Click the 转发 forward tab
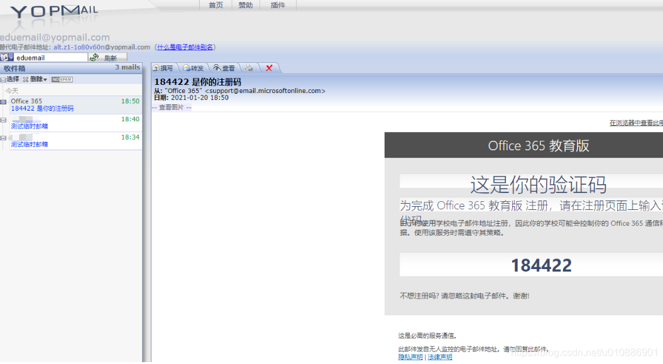This screenshot has width=663, height=364. click(x=194, y=68)
